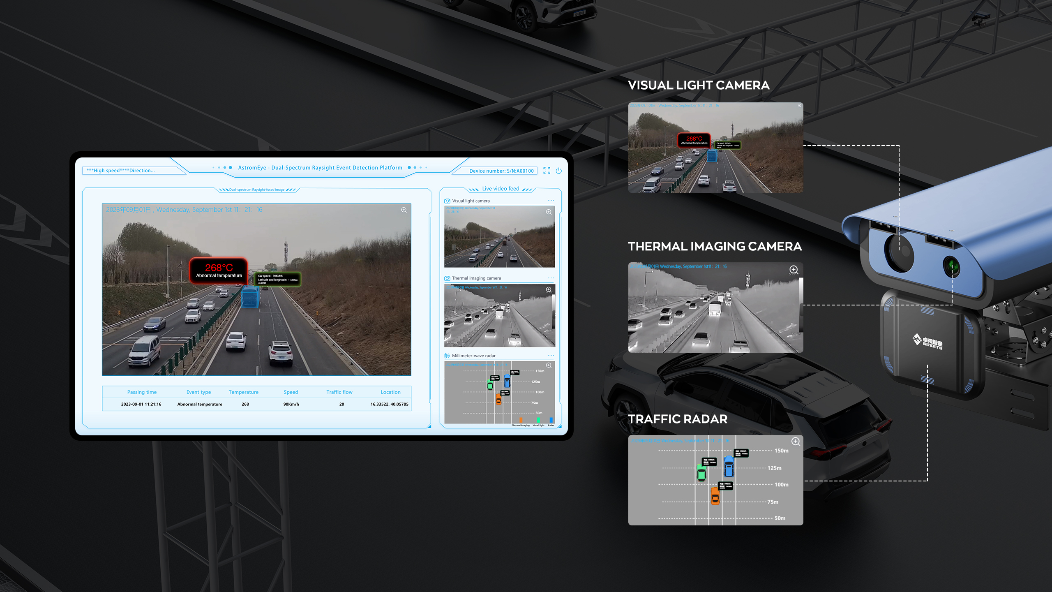Click orange Thermal imaging legend swatch in radar
Image resolution: width=1052 pixels, height=592 pixels.
click(x=521, y=420)
